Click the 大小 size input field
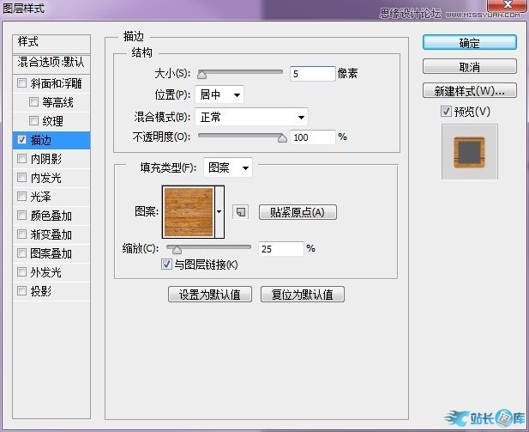Image resolution: width=529 pixels, height=432 pixels. point(312,74)
